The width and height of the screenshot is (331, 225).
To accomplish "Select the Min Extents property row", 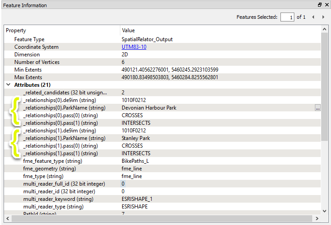I will [x=28, y=70].
